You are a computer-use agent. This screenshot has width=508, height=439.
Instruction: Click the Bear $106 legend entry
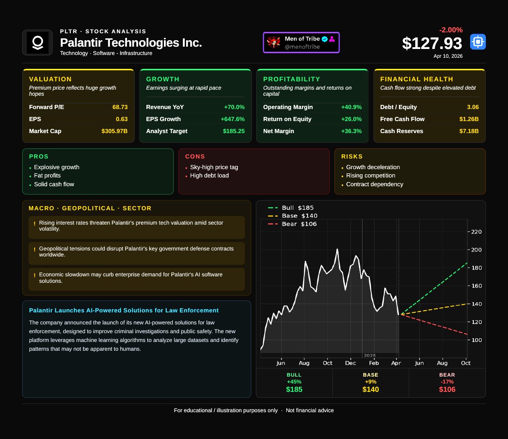pyautogui.click(x=292, y=224)
